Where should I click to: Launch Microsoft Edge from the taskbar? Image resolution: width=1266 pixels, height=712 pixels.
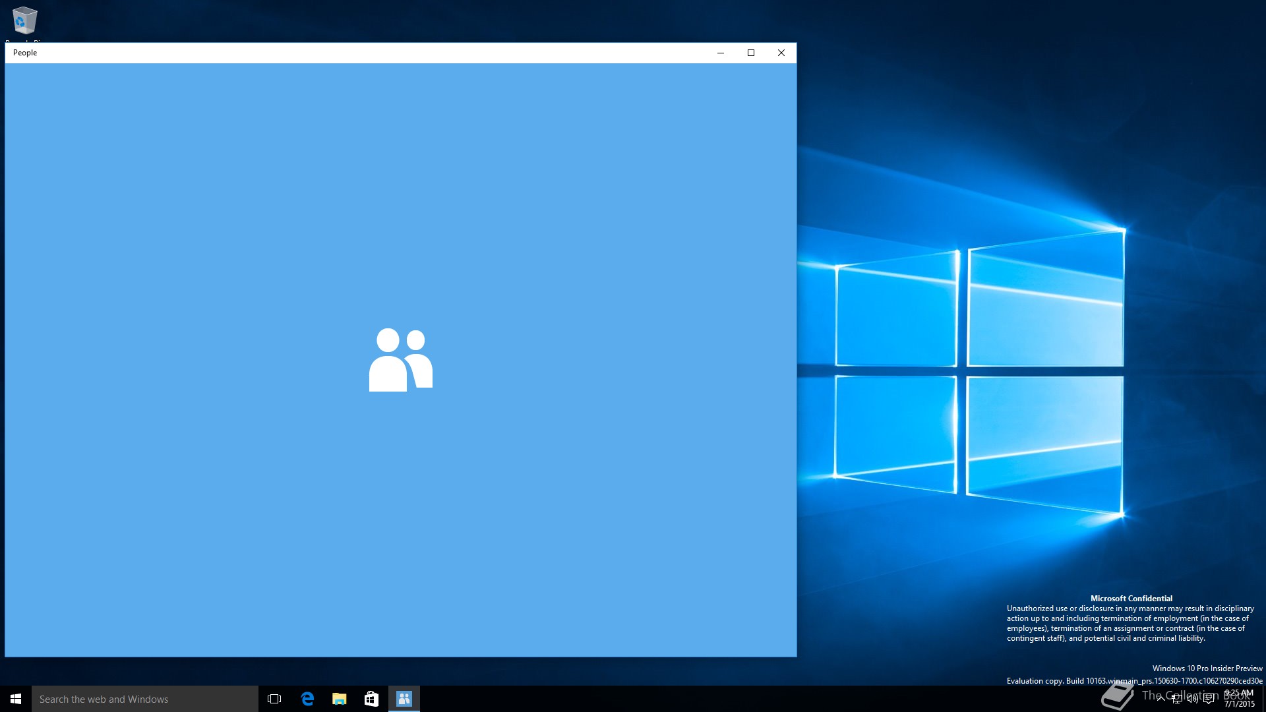click(x=307, y=699)
